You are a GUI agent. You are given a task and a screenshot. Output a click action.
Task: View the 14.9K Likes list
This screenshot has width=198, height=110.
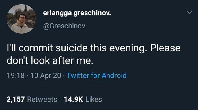[83, 100]
